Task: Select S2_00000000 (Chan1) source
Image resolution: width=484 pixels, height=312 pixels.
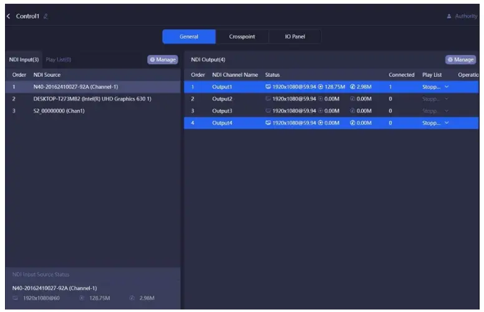Action: pos(93,111)
